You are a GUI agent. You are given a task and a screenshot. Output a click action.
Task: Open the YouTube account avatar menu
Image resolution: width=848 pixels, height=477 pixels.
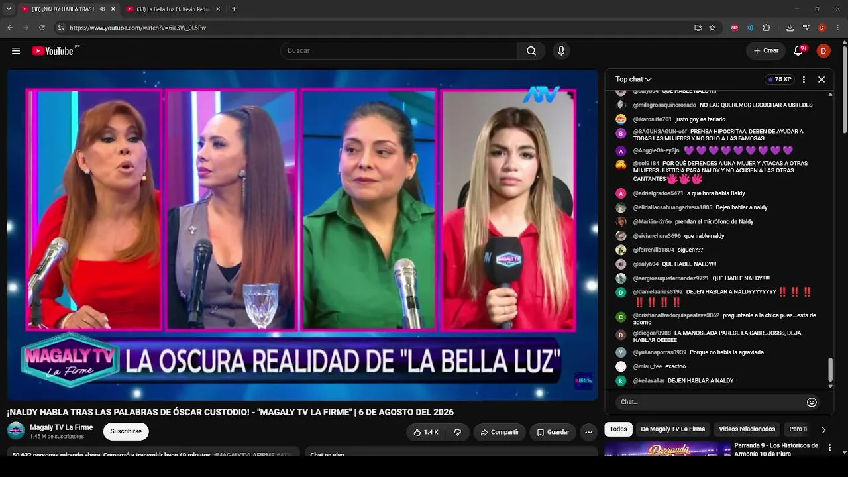823,51
